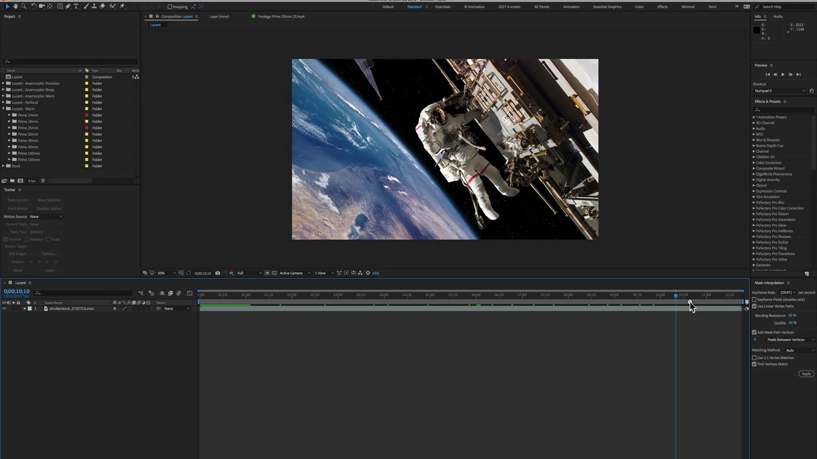The width and height of the screenshot is (817, 459).
Task: Toggle Keyframe Fields (doubles rate) checkbox
Action: [x=754, y=300]
